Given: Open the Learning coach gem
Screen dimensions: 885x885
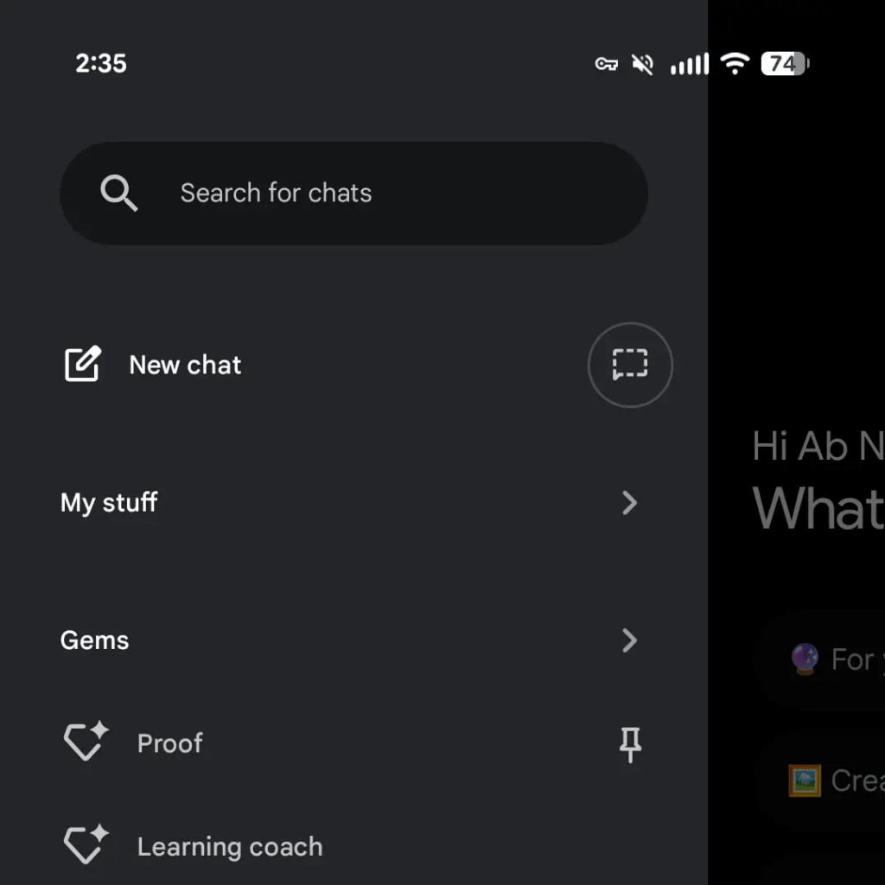Looking at the screenshot, I should point(230,847).
